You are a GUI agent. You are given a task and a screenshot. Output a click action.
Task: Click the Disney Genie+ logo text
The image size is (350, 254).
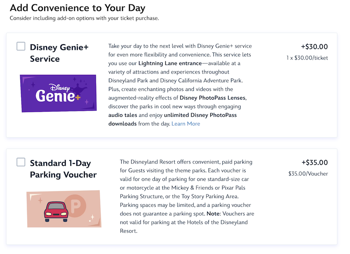click(x=58, y=94)
